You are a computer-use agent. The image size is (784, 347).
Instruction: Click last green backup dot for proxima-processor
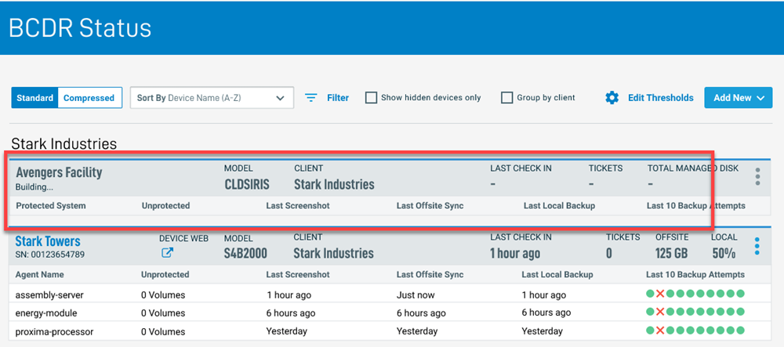coord(740,331)
